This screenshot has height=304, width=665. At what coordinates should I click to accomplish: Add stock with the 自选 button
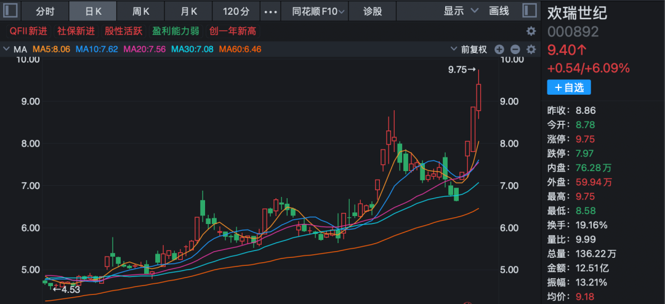(569, 87)
